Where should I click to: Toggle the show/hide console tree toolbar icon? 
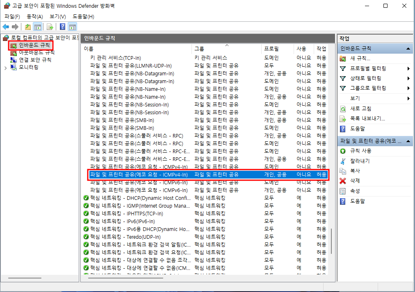[38, 27]
